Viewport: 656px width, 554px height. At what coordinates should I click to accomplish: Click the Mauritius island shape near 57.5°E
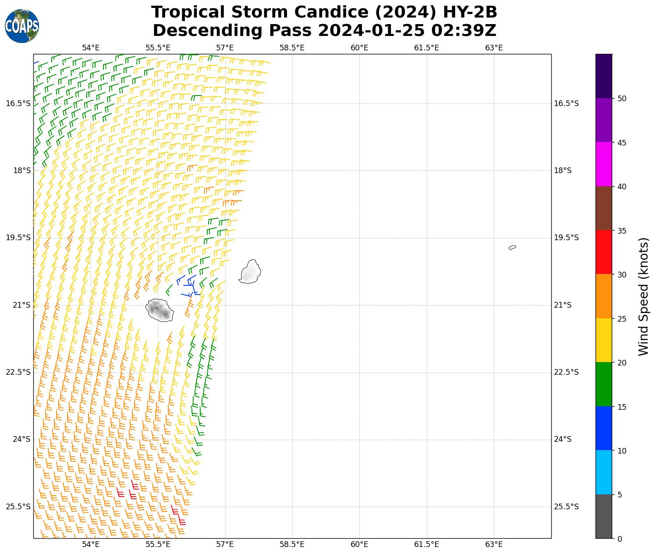[x=250, y=272]
